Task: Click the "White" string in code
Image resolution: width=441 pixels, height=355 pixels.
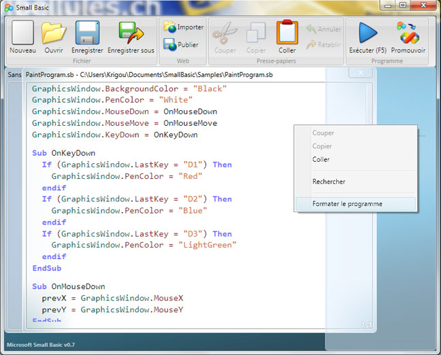Action: click(x=176, y=100)
